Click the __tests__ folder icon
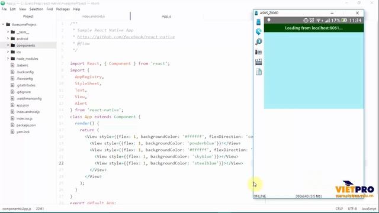 point(13,32)
